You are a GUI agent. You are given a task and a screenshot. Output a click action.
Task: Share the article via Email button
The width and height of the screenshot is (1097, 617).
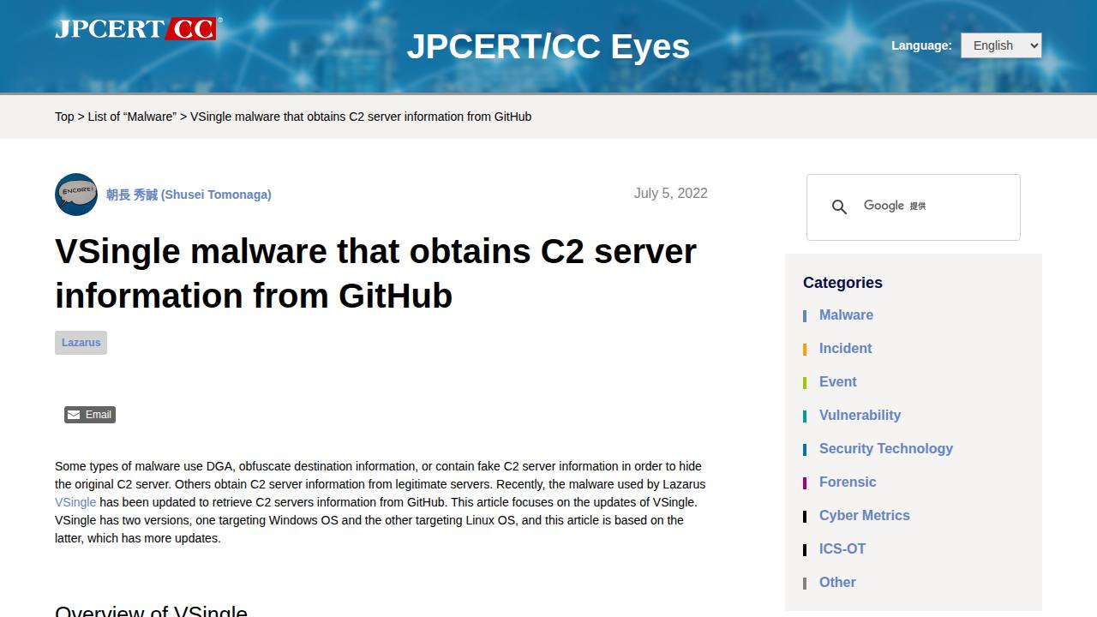[90, 415]
